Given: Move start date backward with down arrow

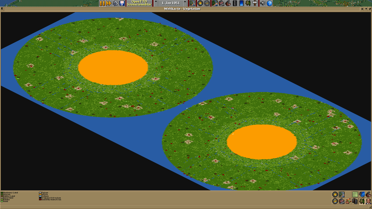Looking at the screenshot, I should click(156, 3).
